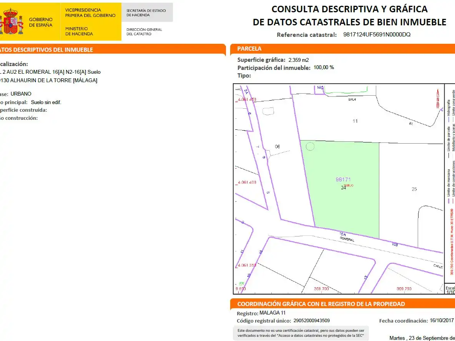Click the 'SAU4' label on the map

(x=352, y=99)
